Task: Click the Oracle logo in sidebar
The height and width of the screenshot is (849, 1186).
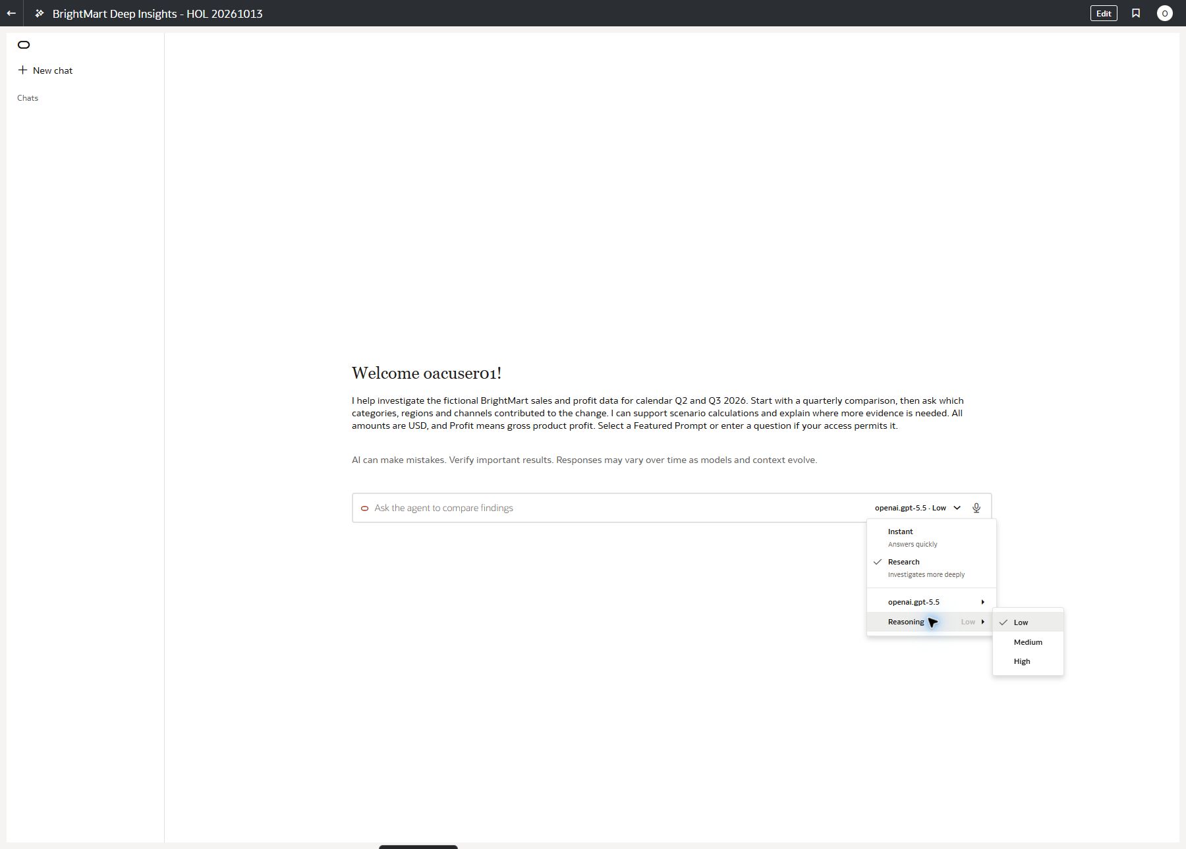Action: pos(24,45)
